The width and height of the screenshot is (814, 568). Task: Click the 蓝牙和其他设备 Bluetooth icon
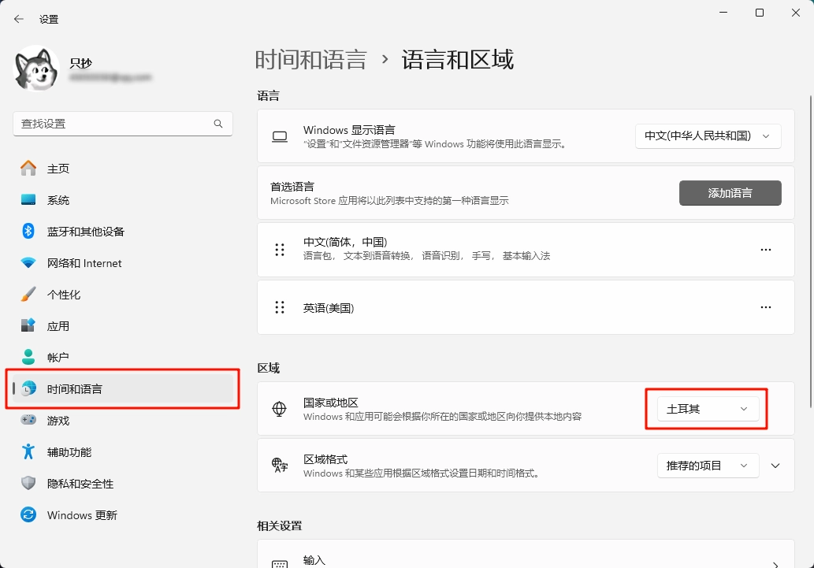click(x=28, y=232)
